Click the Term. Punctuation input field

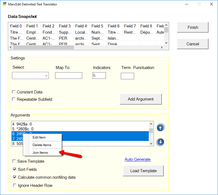(x=127, y=76)
